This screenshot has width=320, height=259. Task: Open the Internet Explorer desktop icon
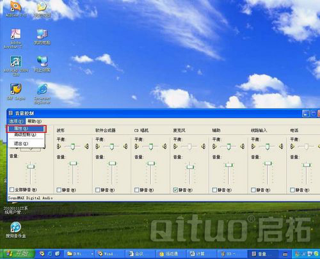tap(42, 94)
